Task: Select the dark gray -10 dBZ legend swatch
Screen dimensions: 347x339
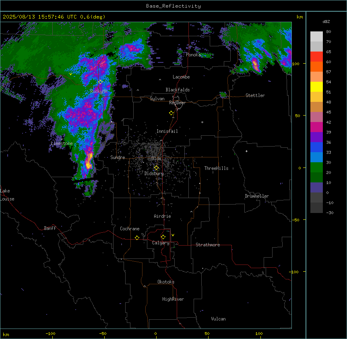Action: pyautogui.click(x=316, y=208)
